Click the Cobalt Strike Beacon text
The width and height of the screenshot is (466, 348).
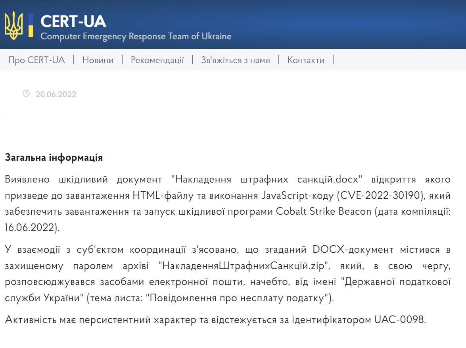coord(323,211)
